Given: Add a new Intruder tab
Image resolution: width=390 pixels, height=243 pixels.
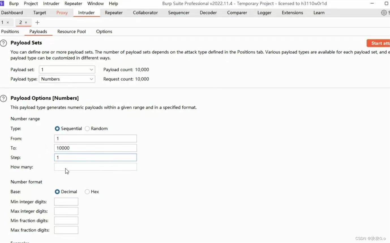Looking at the screenshot, I should [x=37, y=22].
